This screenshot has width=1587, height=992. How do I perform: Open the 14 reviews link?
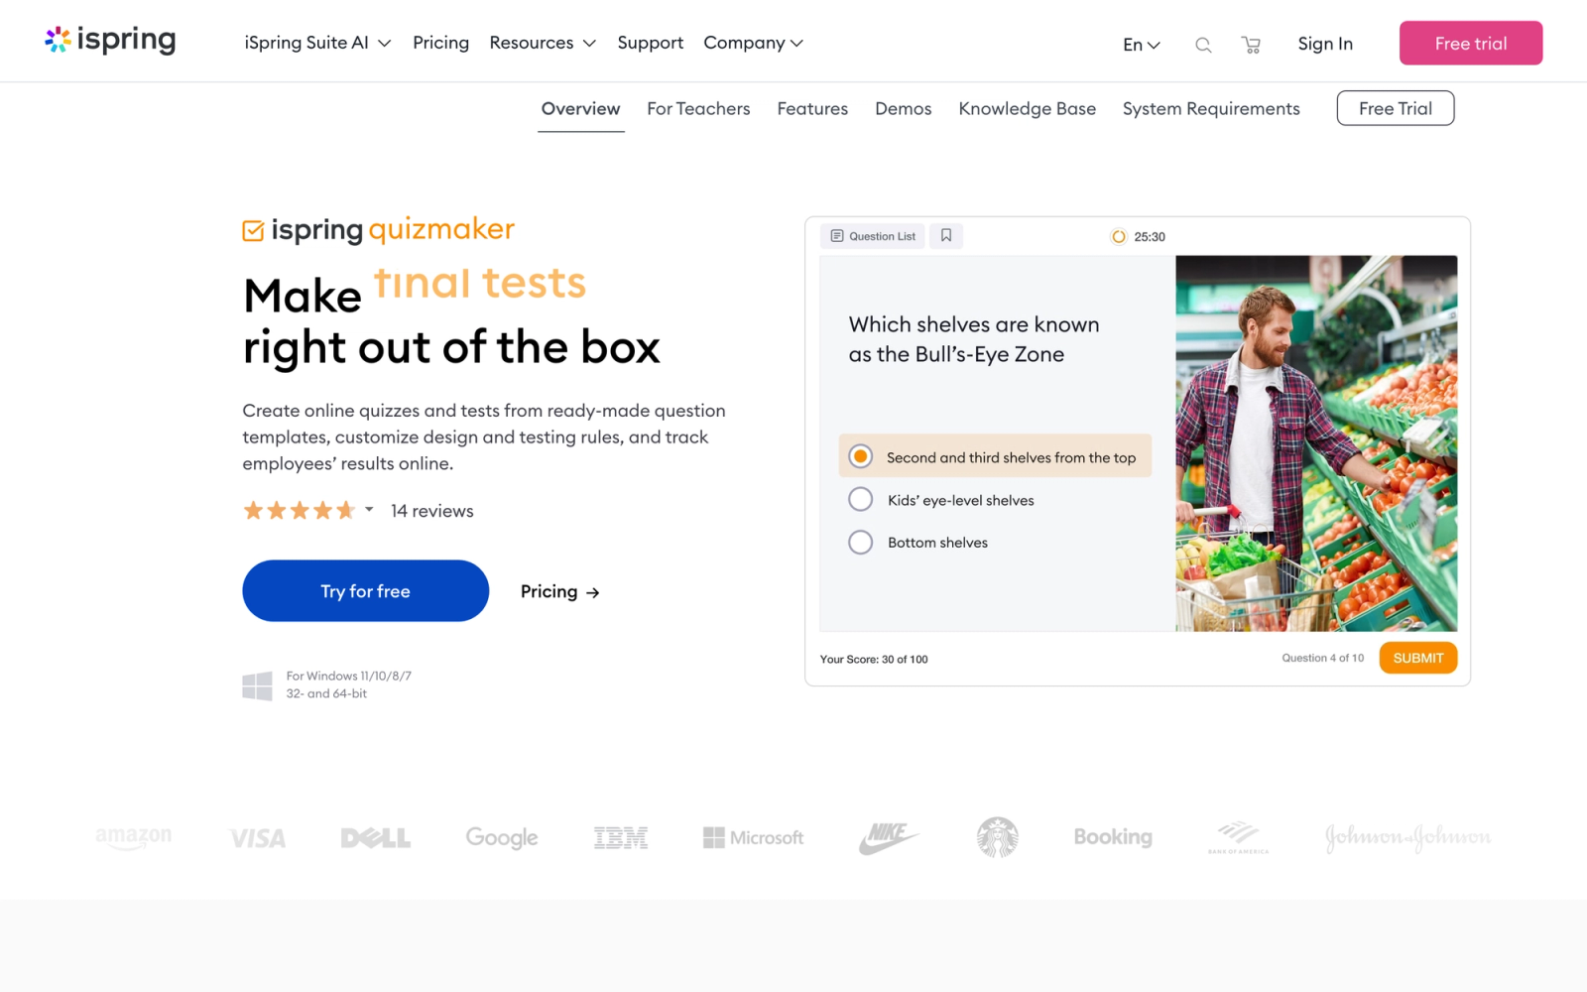pyautogui.click(x=431, y=511)
